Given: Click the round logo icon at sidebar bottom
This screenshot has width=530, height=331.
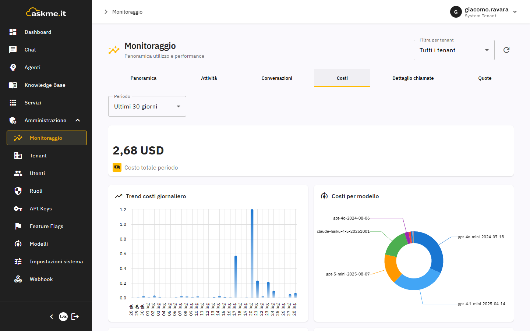Looking at the screenshot, I should click(63, 317).
